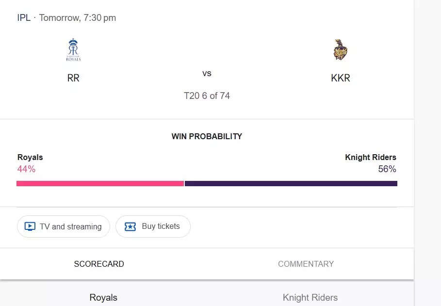This screenshot has width=441, height=306.
Task: Click the TV play icon for streaming
Action: tap(30, 226)
